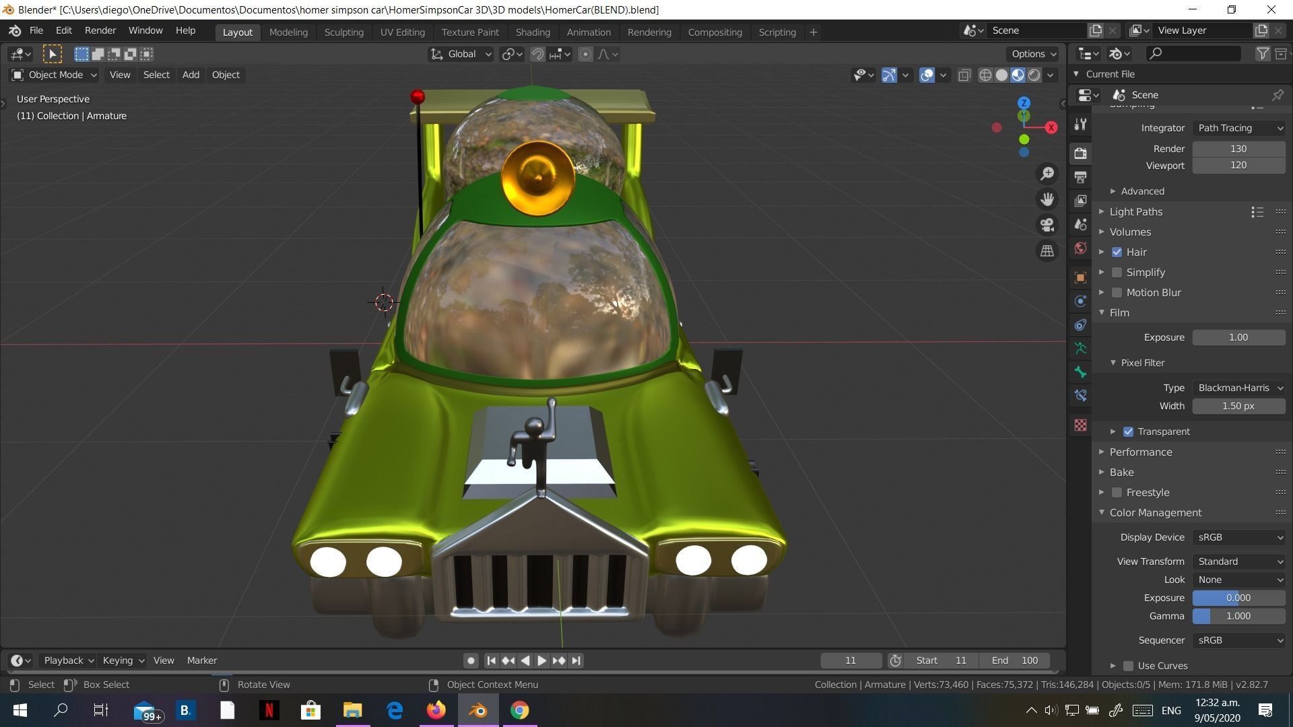Toggle show overlays in viewport
This screenshot has width=1293, height=727.
click(927, 75)
